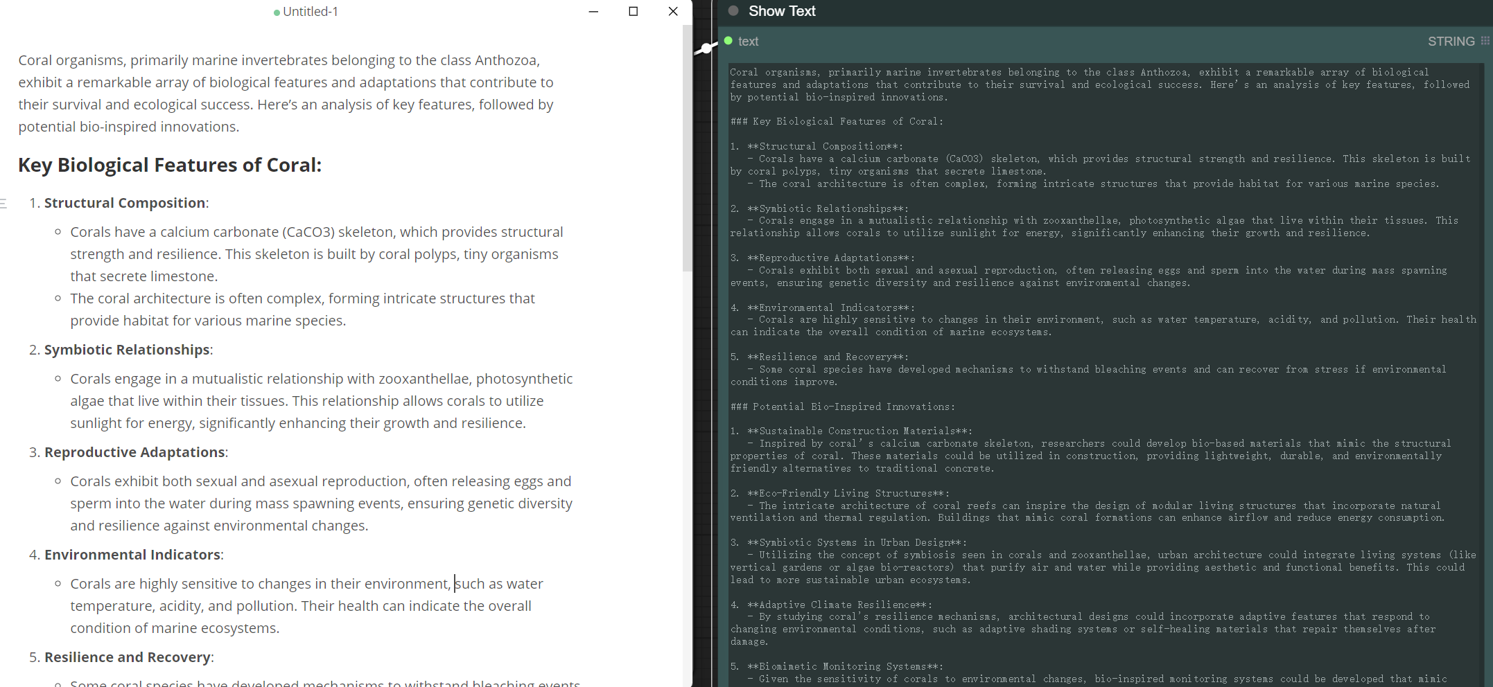Click the 'Reproductive Adaptations' list item
1493x687 pixels.
(x=134, y=452)
